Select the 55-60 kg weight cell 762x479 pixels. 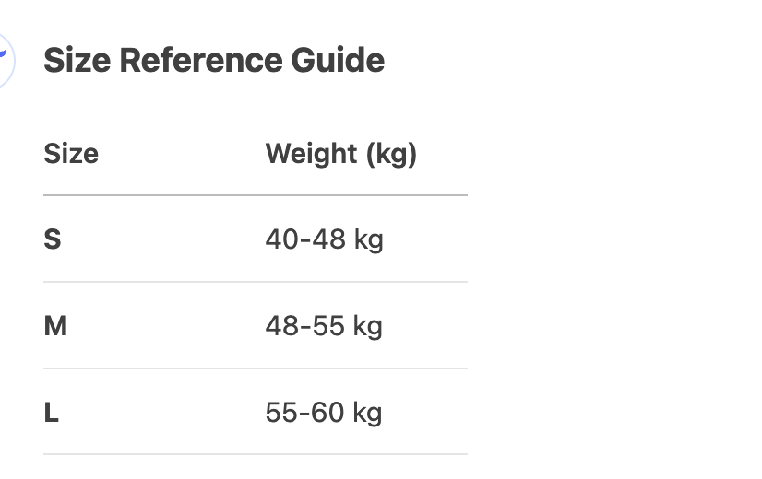pyautogui.click(x=324, y=413)
